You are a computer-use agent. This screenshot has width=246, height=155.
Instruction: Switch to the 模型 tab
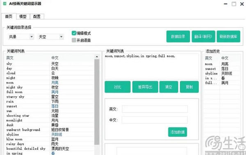pyautogui.click(x=23, y=16)
